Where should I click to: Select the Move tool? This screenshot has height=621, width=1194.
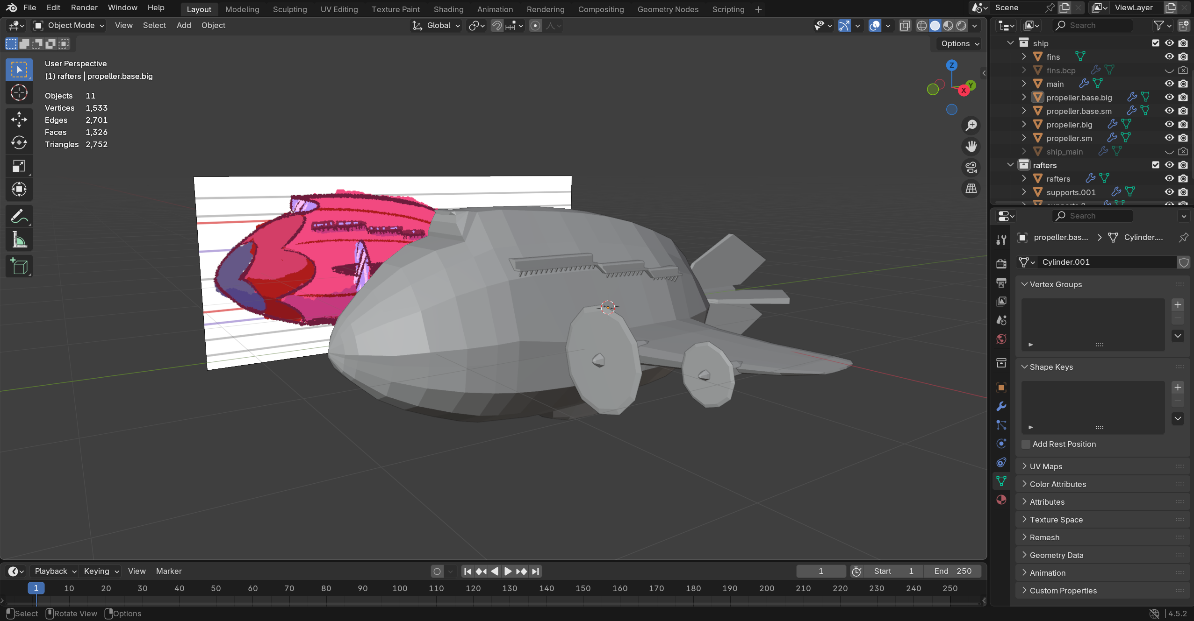[x=19, y=120]
